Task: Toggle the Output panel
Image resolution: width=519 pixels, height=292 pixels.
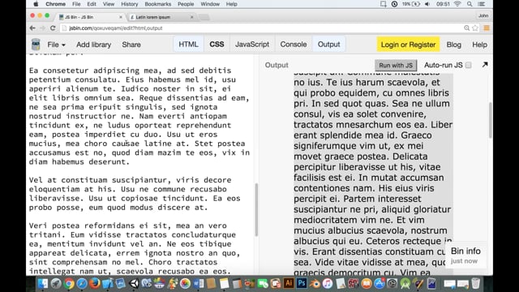Action: coord(328,45)
